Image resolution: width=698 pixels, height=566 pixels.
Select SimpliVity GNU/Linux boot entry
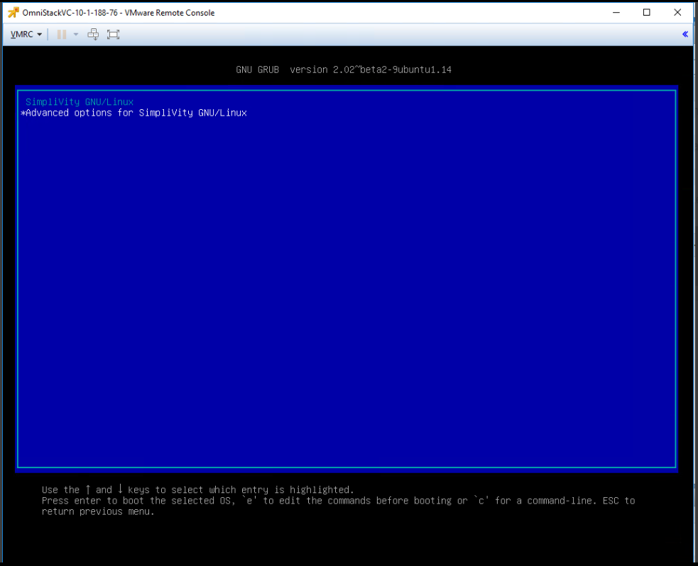[80, 102]
